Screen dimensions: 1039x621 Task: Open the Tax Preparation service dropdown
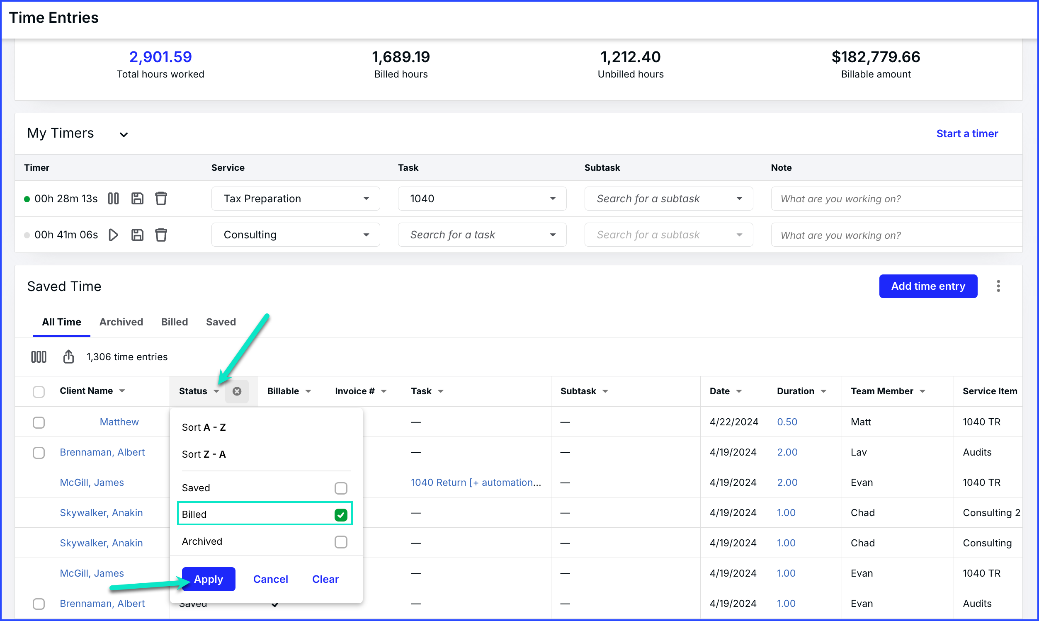[x=296, y=199]
